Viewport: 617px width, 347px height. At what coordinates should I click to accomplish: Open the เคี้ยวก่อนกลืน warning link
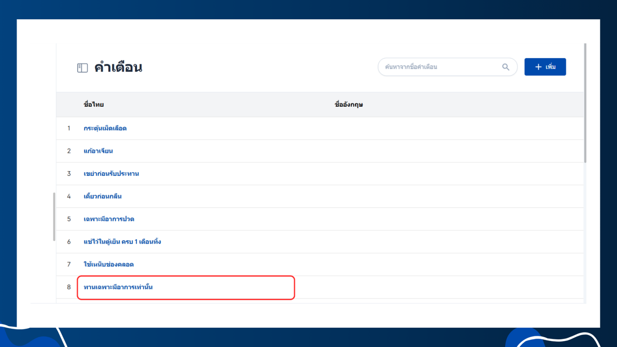pos(103,196)
